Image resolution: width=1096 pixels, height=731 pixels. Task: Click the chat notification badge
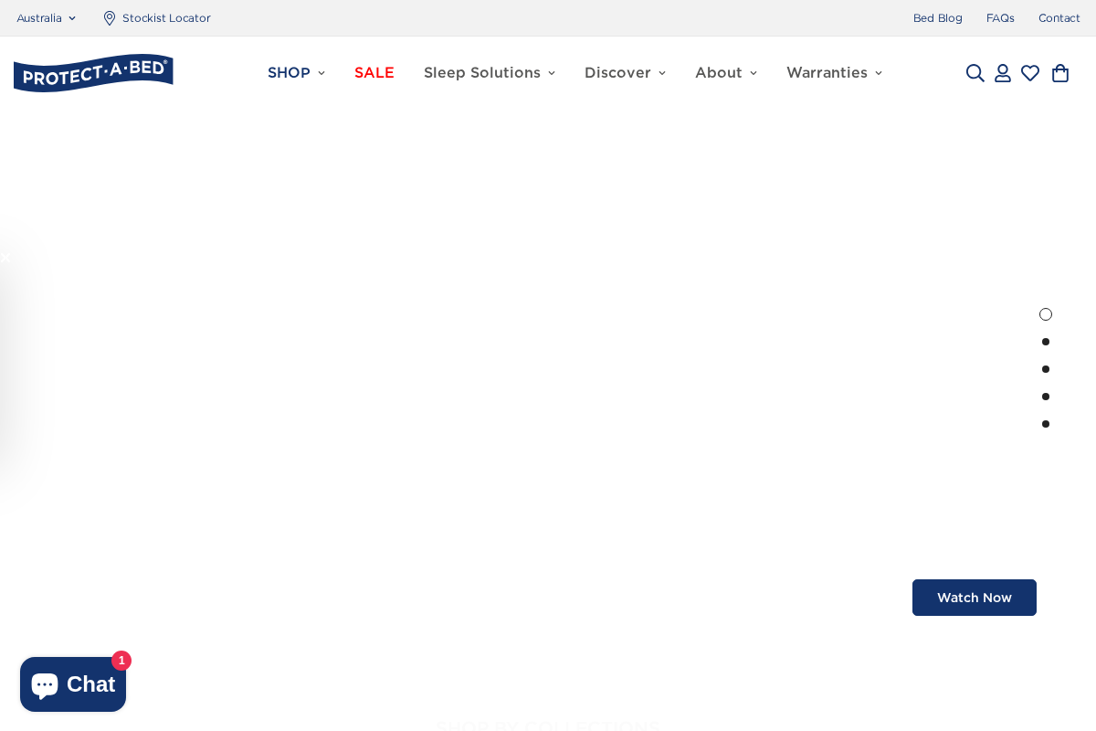121,661
